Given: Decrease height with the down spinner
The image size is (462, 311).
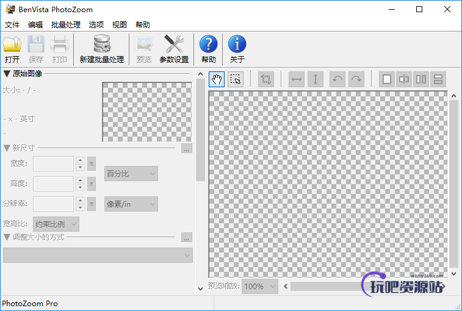Looking at the screenshot, I should point(80,187).
